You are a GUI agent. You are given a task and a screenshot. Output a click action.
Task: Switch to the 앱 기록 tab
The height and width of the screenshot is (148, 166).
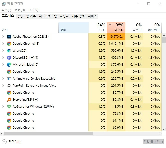tap(31, 16)
